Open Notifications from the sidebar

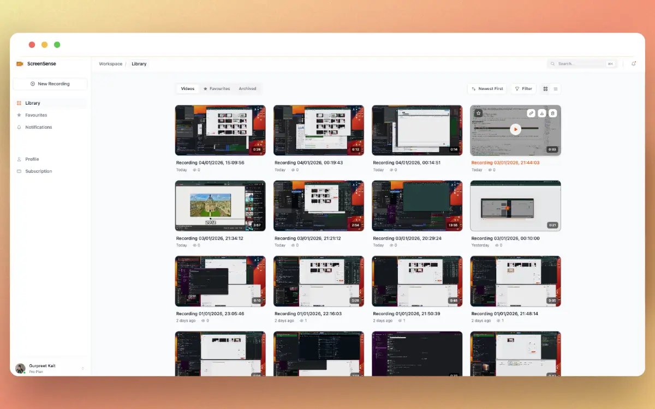(x=38, y=127)
